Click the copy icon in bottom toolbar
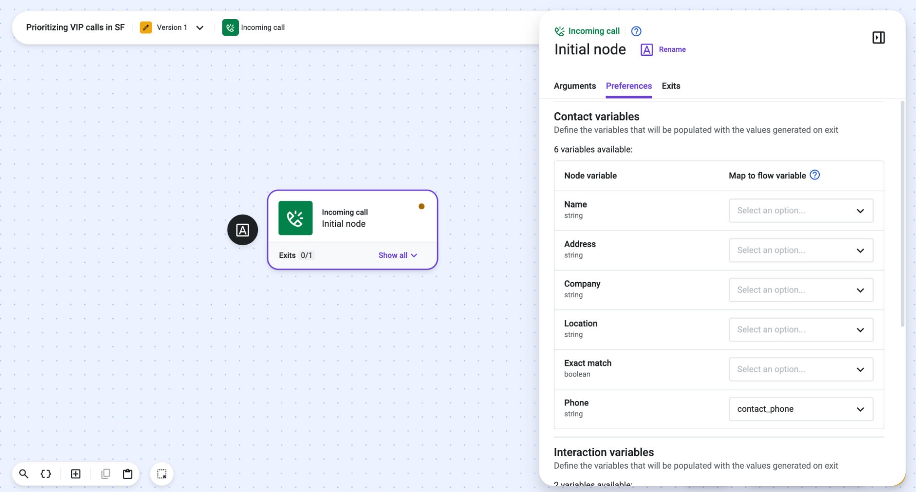This screenshot has height=492, width=916. pyautogui.click(x=105, y=474)
